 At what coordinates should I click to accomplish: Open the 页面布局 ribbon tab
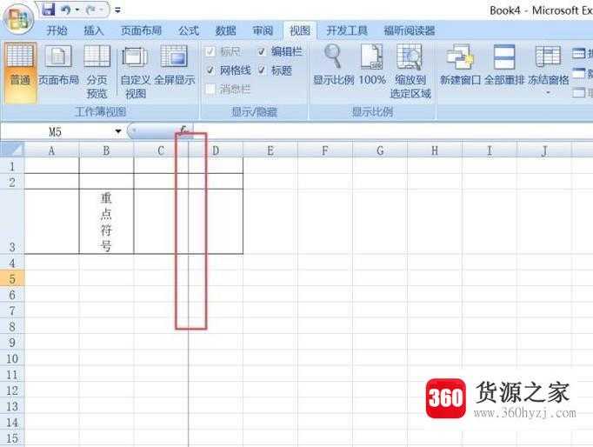pos(141,30)
